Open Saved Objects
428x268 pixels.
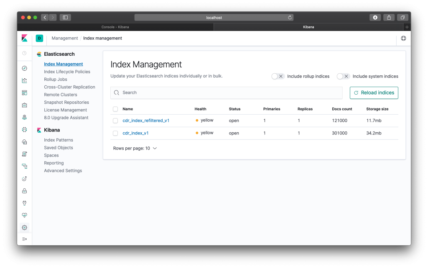pyautogui.click(x=59, y=148)
